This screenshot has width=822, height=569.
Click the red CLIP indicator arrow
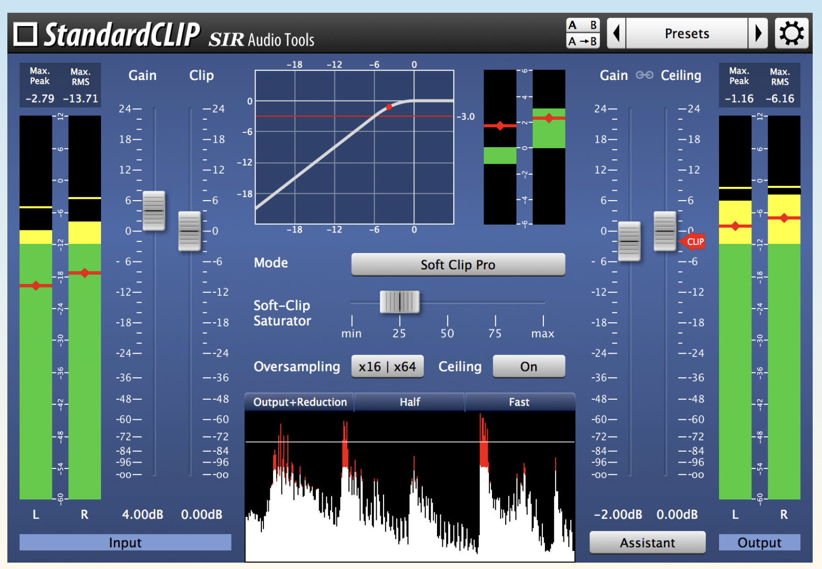[693, 241]
